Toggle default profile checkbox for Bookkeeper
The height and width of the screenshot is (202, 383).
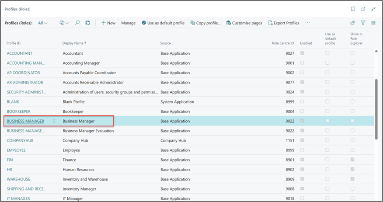point(327,111)
